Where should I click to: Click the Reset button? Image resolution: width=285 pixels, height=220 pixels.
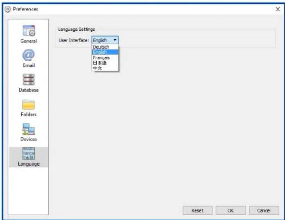click(198, 210)
